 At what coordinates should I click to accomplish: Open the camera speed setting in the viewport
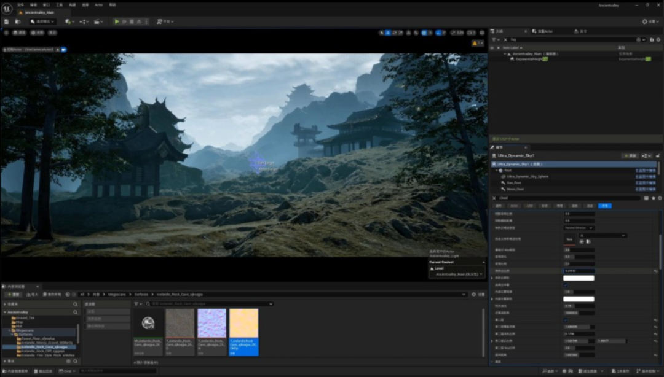(472, 33)
